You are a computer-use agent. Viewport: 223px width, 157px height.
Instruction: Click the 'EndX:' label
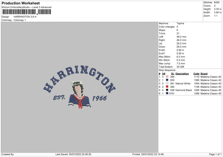[x=162, y=50]
